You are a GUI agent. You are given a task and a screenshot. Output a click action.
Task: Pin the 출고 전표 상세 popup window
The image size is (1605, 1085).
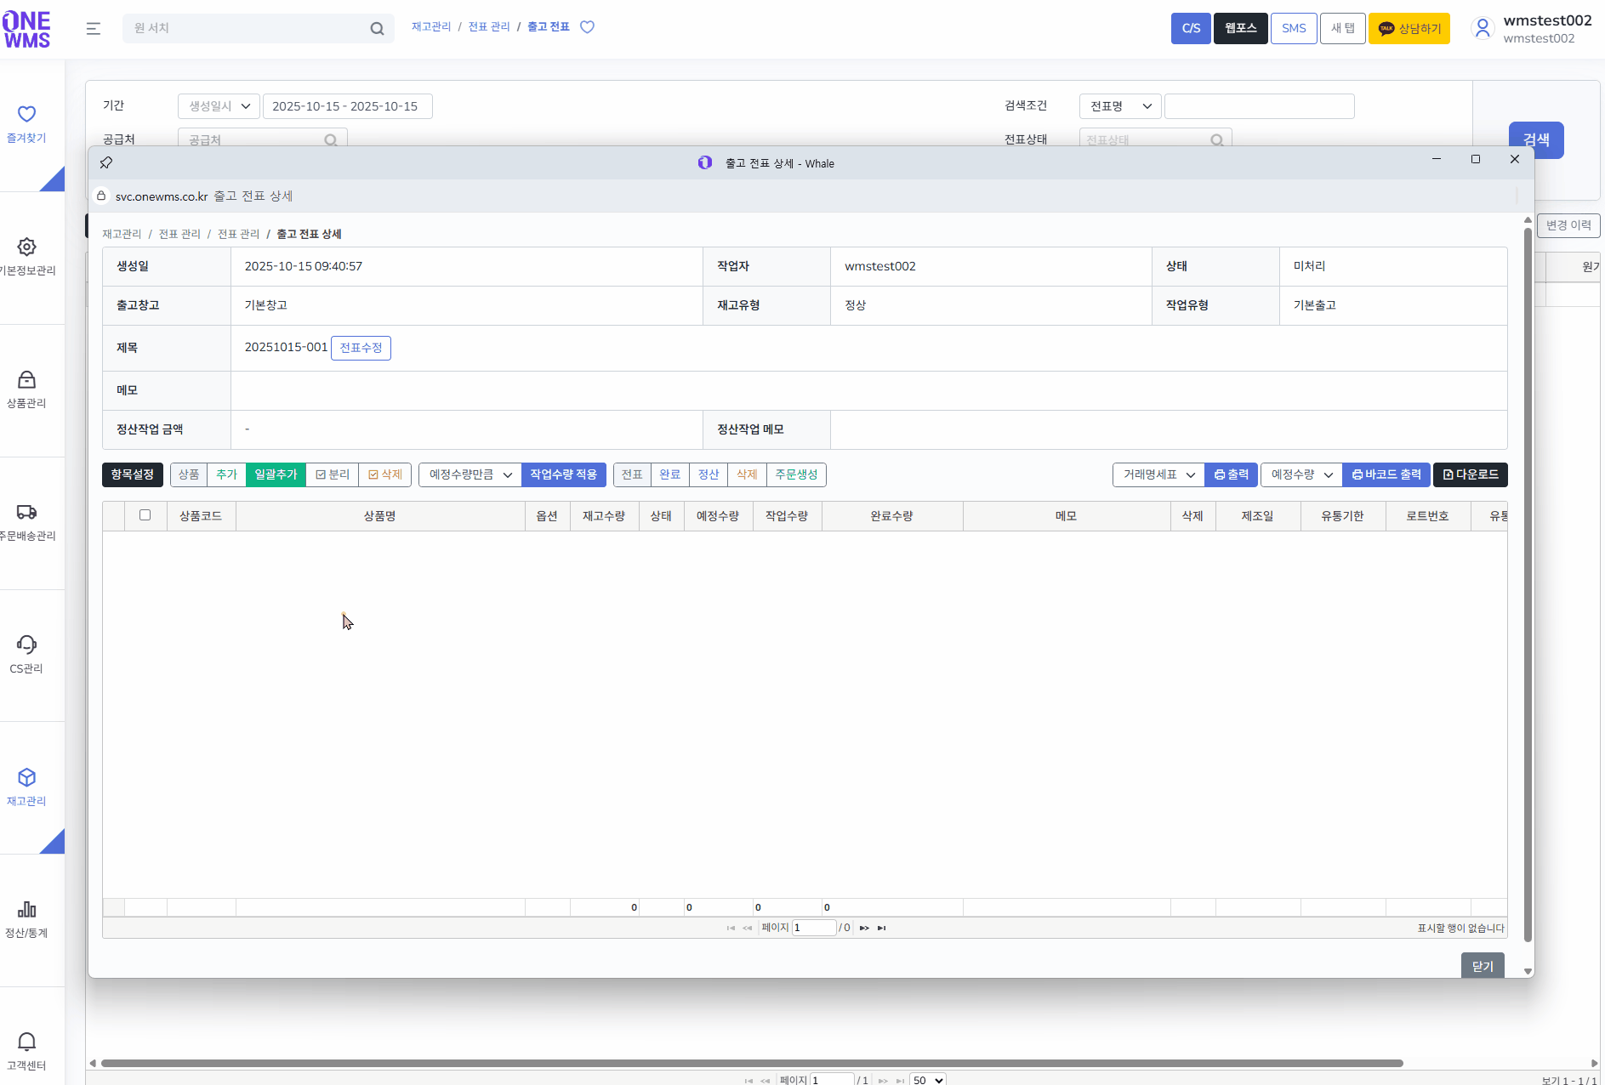click(x=106, y=162)
